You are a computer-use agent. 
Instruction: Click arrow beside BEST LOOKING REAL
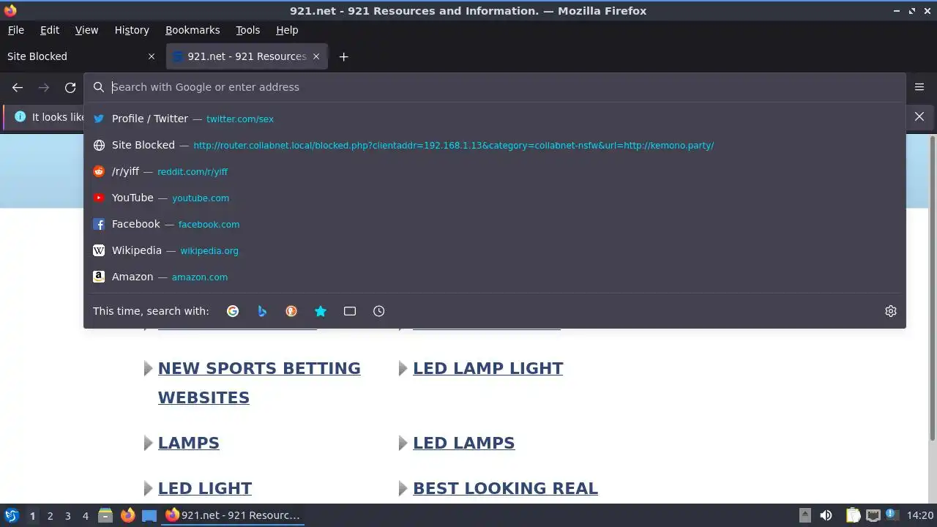403,489
